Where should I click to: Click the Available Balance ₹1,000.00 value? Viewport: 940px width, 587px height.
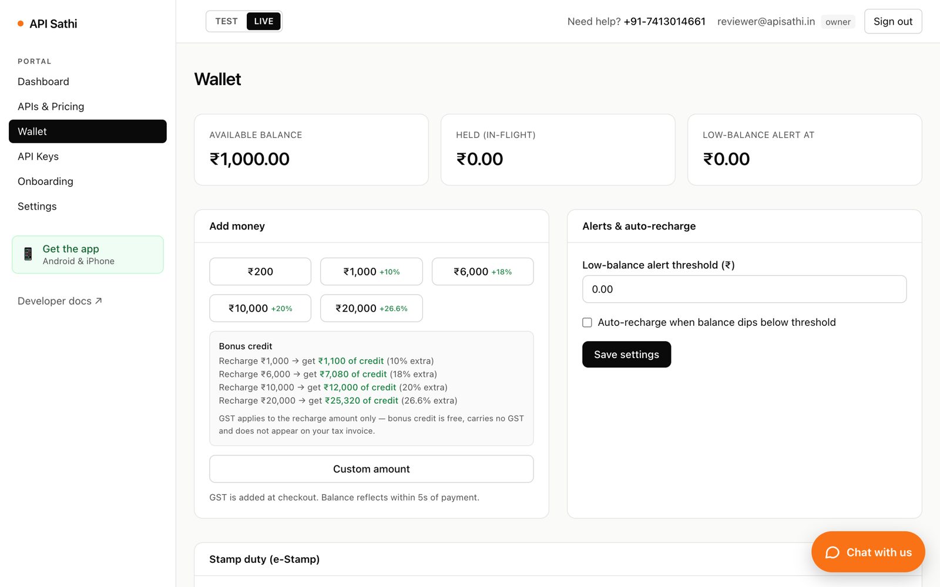pyautogui.click(x=250, y=159)
